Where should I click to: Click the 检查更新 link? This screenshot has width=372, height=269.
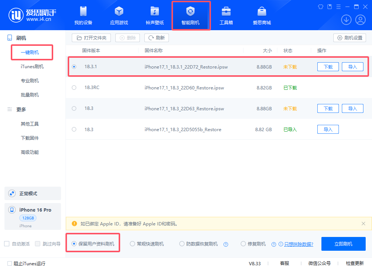tap(355, 263)
